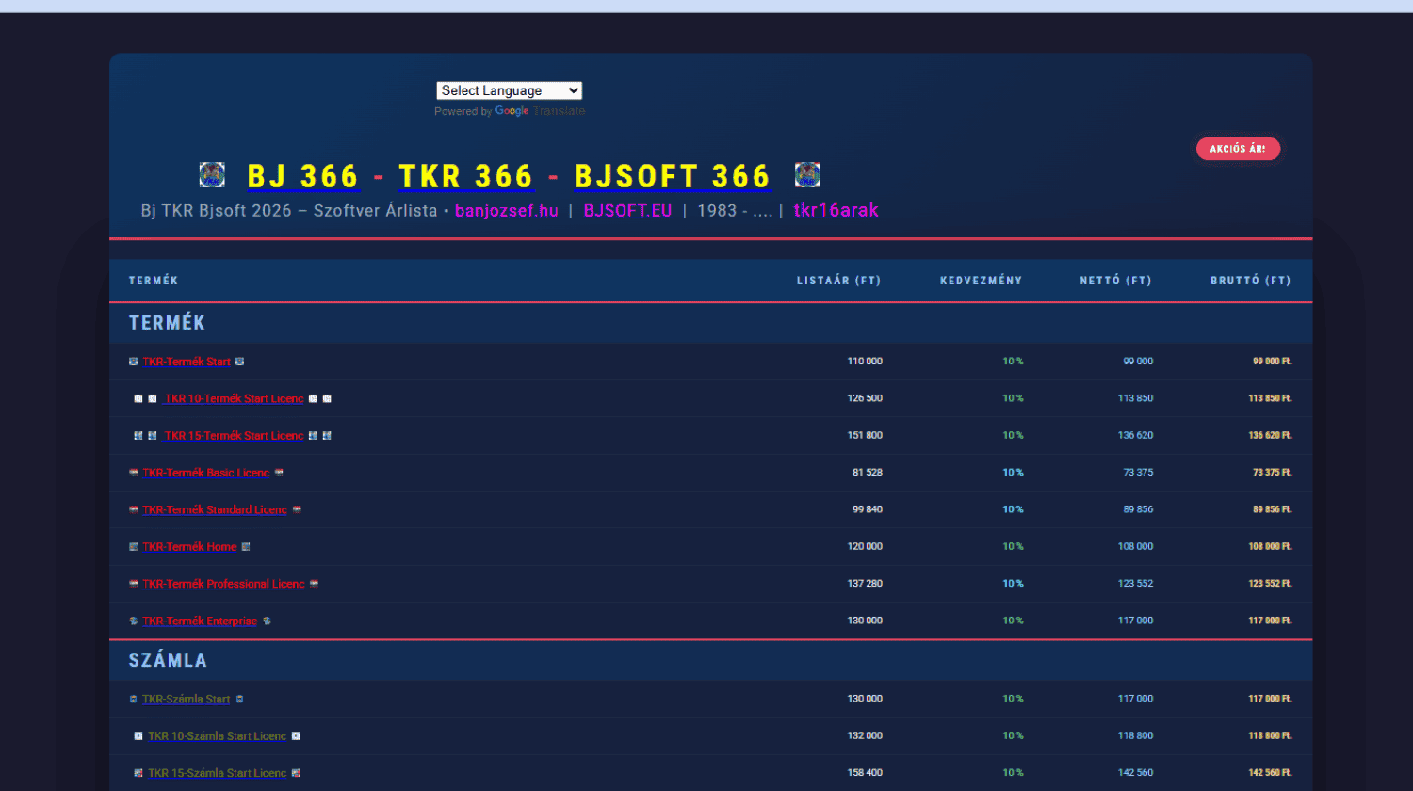
Task: Select the net price 118 800
Action: click(x=1135, y=736)
